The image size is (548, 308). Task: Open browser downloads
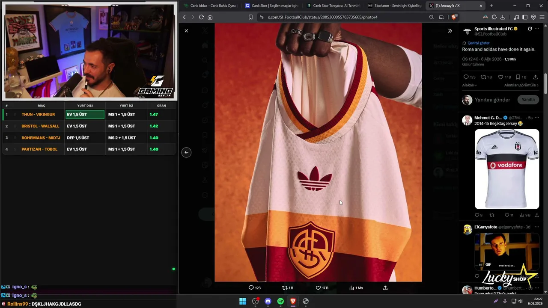click(503, 17)
